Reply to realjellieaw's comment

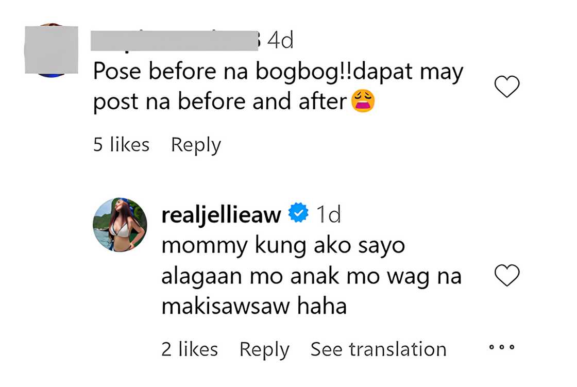(264, 350)
